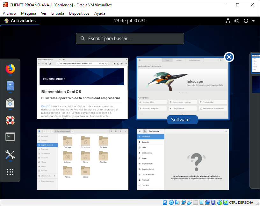Image resolution: width=260 pixels, height=206 pixels.
Task: Open the Help lifebuoy icon in the dash
Action: point(10,120)
